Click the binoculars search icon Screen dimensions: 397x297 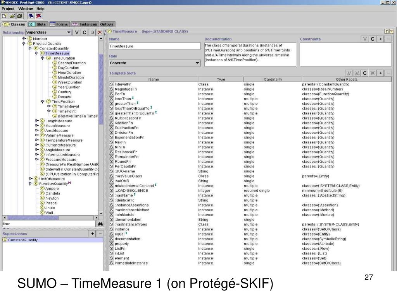(100, 224)
